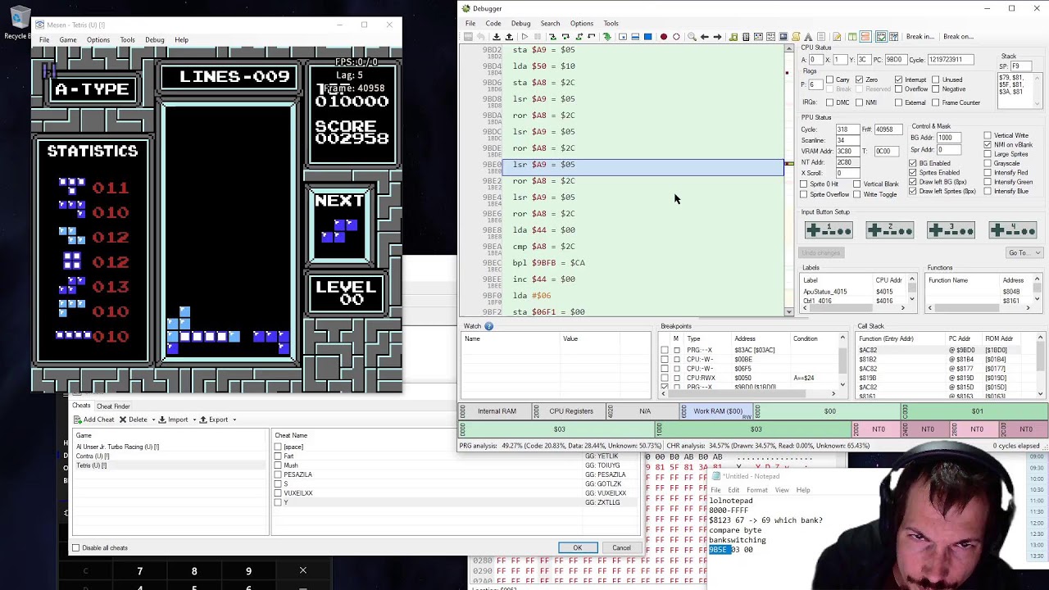Image resolution: width=1049 pixels, height=590 pixels.
Task: Click down arrow of Call Stack scrollbar
Action: pos(1041,394)
